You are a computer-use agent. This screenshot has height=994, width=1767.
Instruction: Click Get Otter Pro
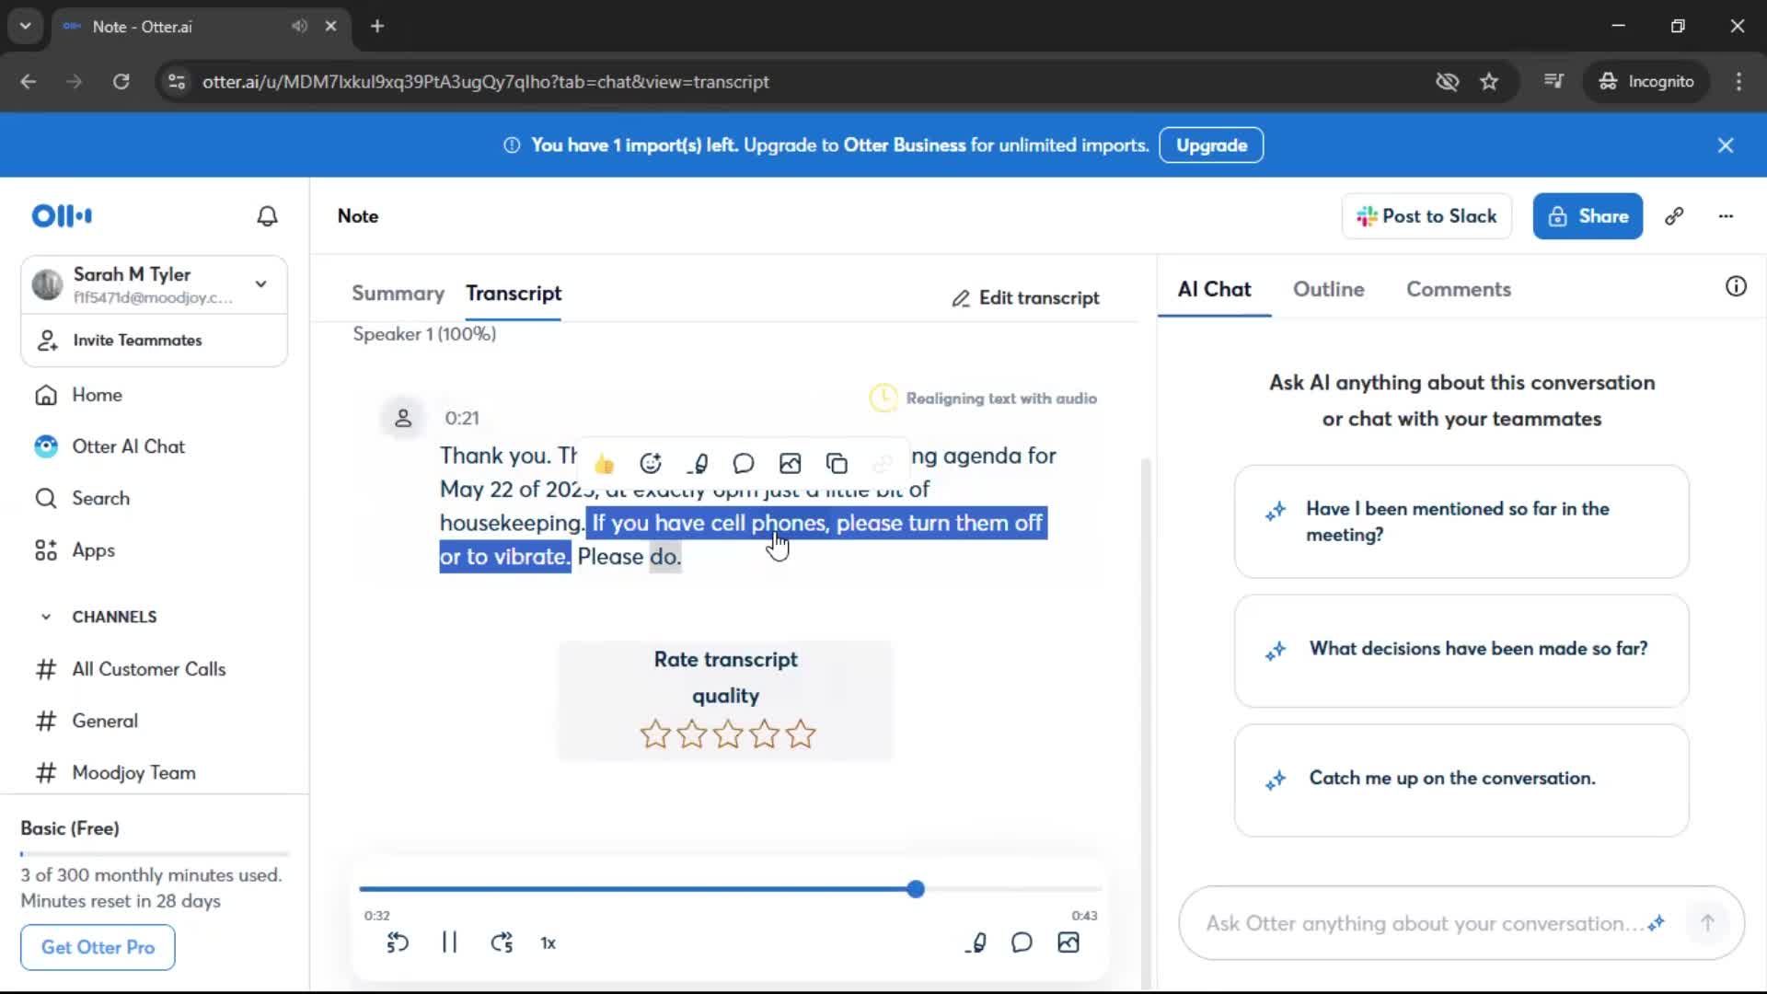pos(98,947)
